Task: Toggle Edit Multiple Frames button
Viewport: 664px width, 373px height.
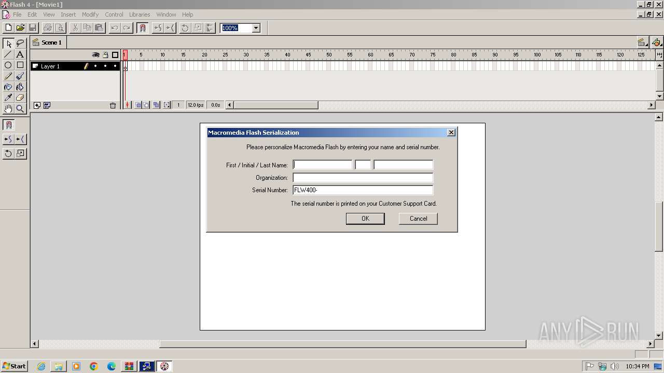Action: point(156,105)
